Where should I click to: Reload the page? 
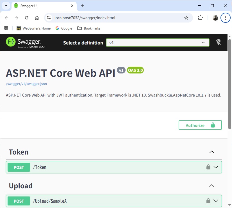point(27,18)
